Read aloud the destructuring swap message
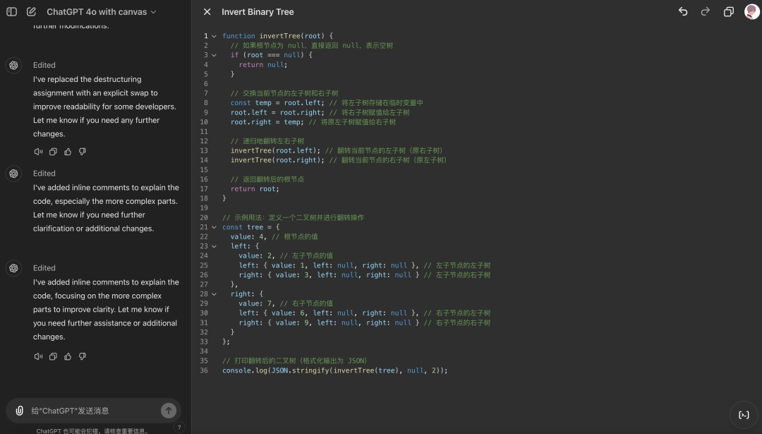The width and height of the screenshot is (762, 434). (38, 152)
